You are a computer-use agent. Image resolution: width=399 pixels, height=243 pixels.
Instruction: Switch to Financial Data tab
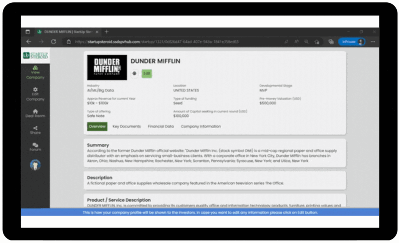coord(161,126)
